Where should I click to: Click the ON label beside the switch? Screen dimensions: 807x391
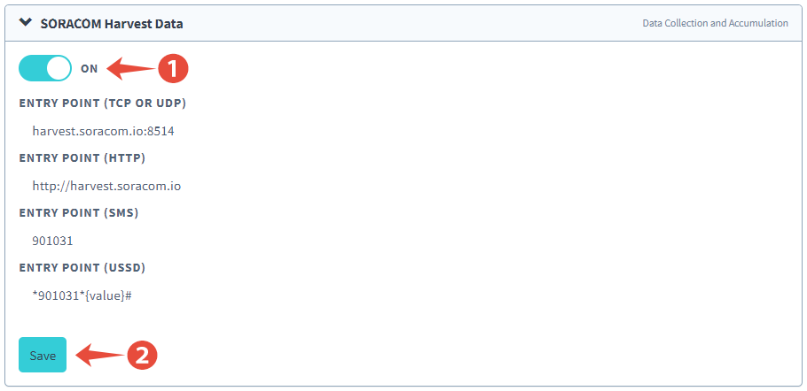tap(90, 69)
